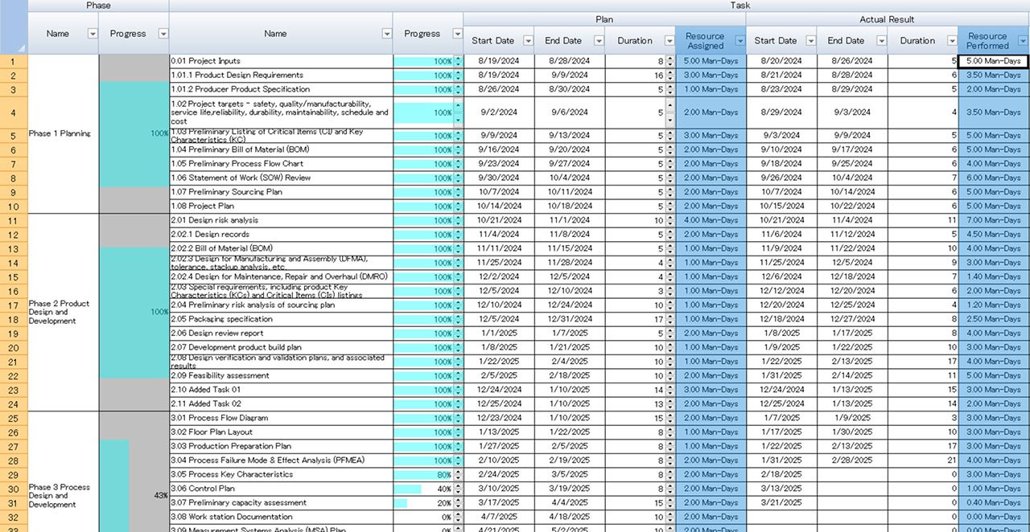Open the Task Progress filter dropdown
The height and width of the screenshot is (532, 1030).
tap(457, 34)
